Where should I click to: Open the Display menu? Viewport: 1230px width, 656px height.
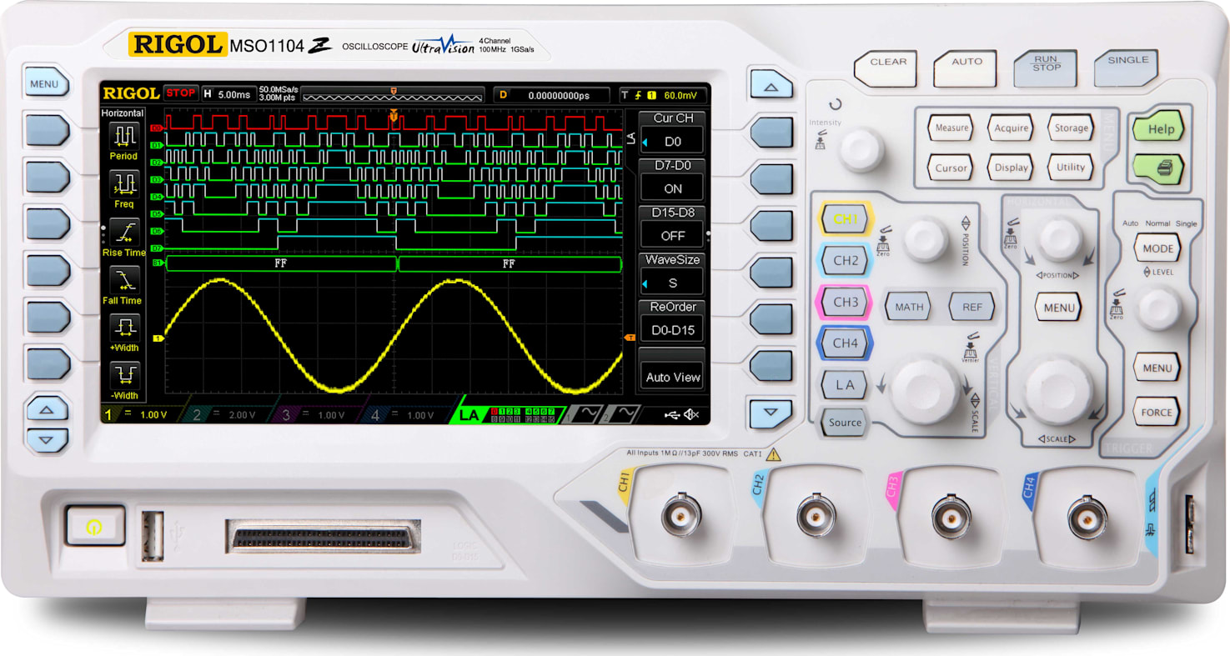(x=1010, y=168)
